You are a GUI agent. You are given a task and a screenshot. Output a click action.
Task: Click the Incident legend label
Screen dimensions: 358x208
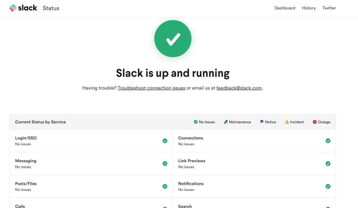(297, 122)
